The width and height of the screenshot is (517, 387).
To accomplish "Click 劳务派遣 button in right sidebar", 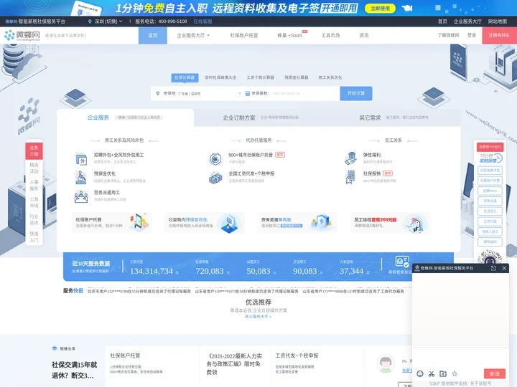I will [490, 201].
